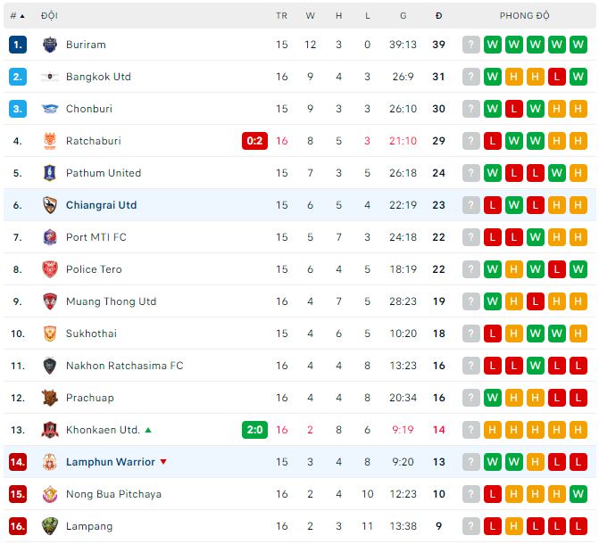Click the PHONG ĐỘ form column header
Viewport: 599px width, 544px height.
click(x=524, y=16)
